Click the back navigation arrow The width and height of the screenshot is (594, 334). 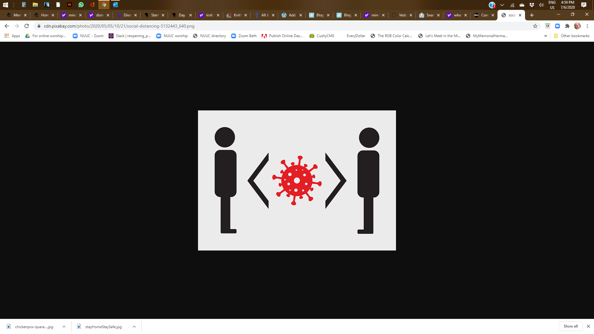pos(7,26)
